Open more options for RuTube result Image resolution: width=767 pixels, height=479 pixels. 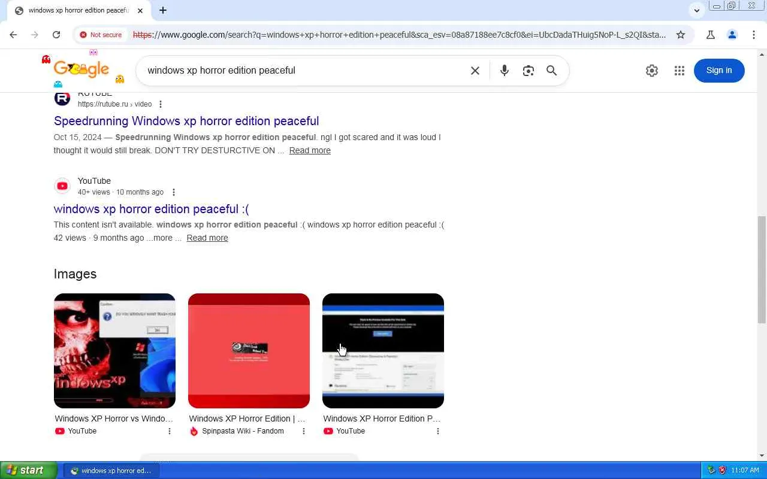click(x=161, y=104)
